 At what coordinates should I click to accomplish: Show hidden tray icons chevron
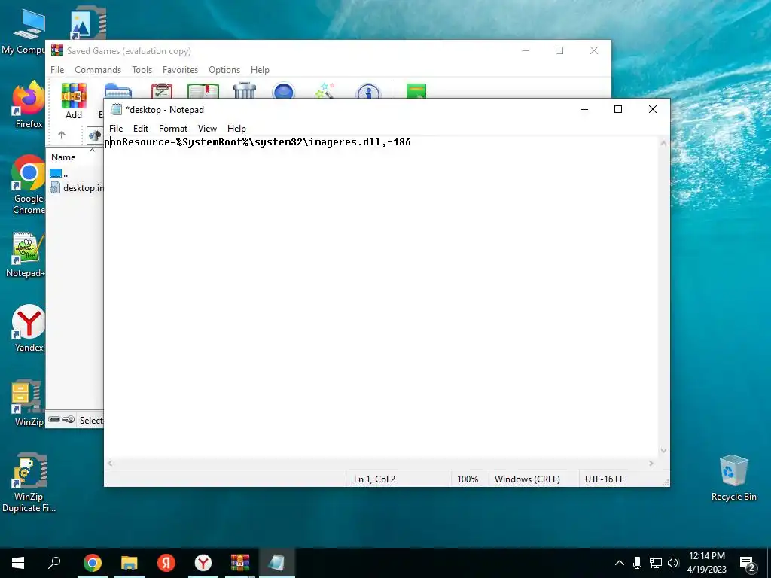point(620,563)
